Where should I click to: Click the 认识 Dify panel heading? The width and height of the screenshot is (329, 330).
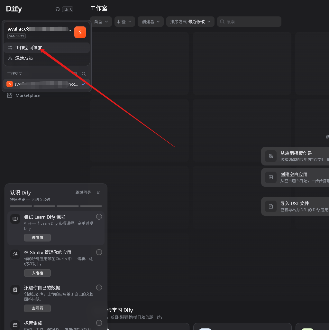click(x=21, y=193)
